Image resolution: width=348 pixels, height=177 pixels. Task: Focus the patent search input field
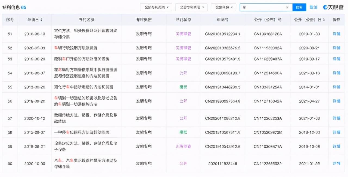(x=266, y=7)
